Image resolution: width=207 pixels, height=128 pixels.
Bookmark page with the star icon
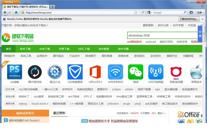[x=136, y=12]
